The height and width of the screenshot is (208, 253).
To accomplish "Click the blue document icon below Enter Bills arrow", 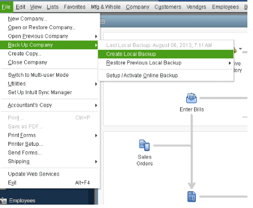I will pyautogui.click(x=191, y=197).
